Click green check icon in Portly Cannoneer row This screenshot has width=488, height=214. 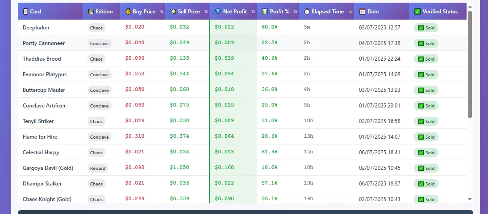421,44
